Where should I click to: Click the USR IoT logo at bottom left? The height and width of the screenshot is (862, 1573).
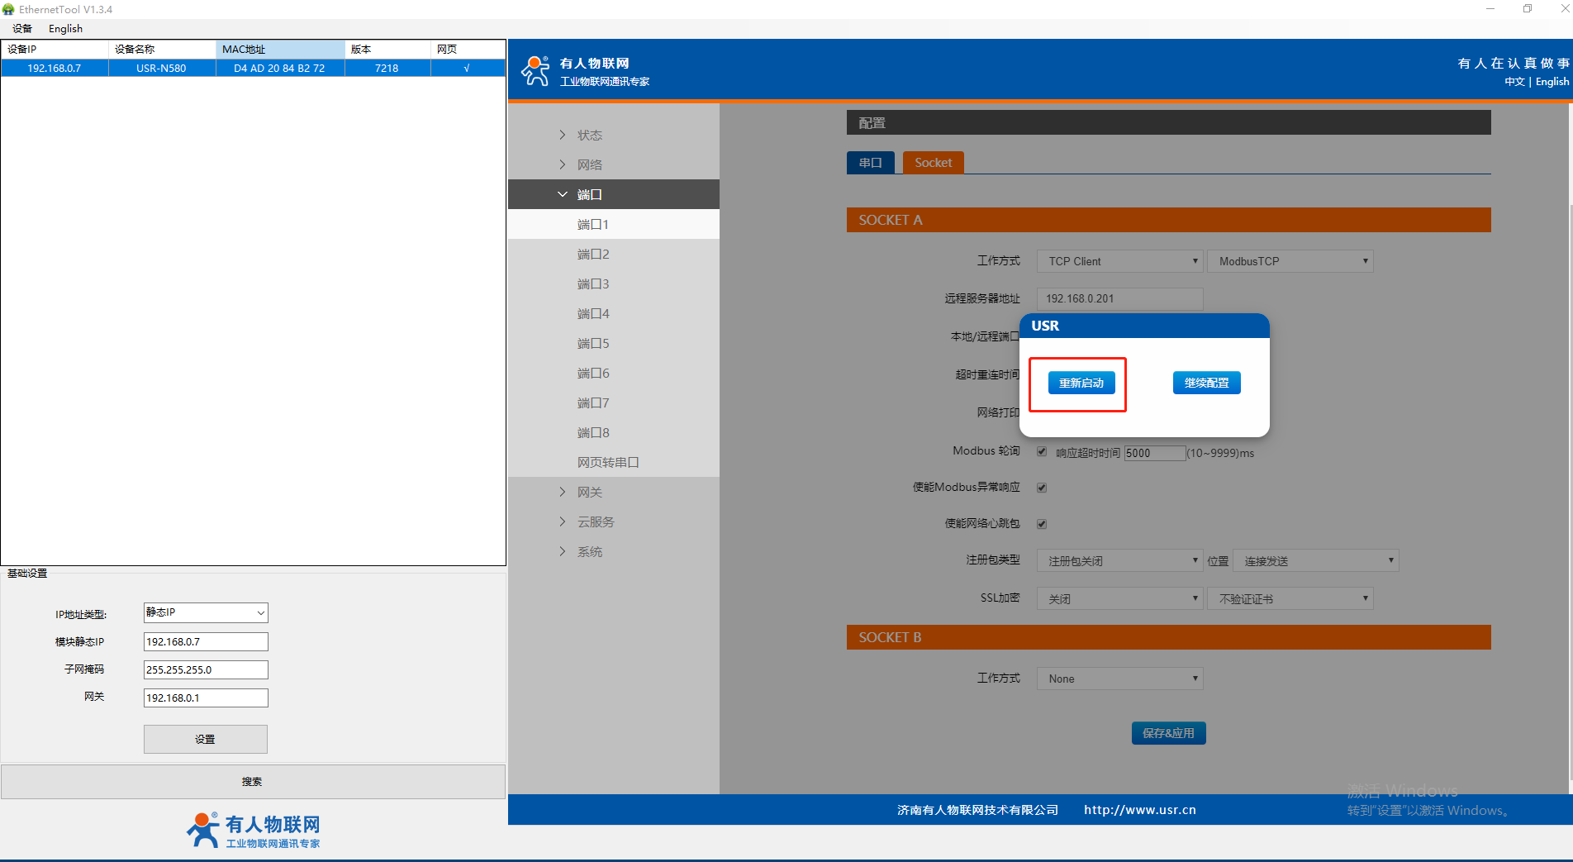click(253, 830)
